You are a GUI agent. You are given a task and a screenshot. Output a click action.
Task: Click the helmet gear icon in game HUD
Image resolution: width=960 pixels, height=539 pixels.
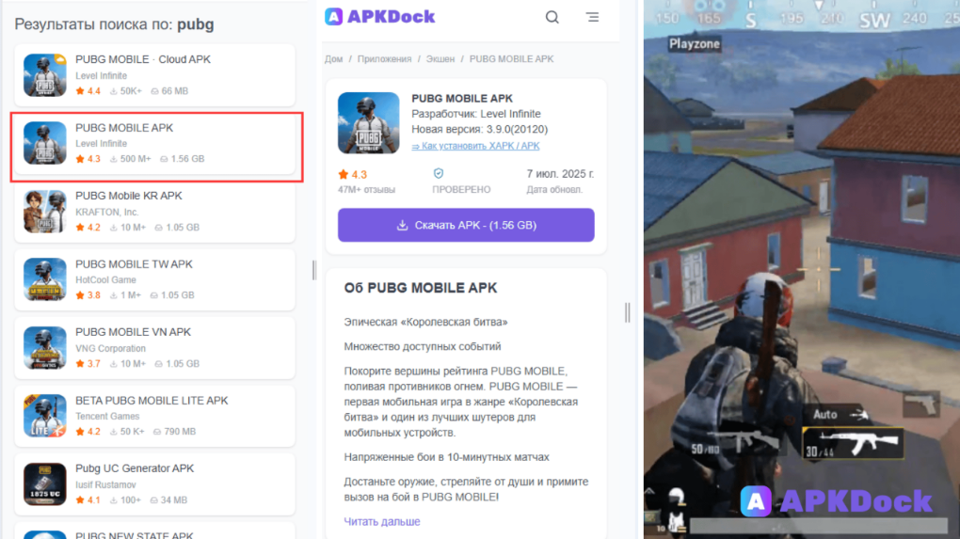point(676,496)
